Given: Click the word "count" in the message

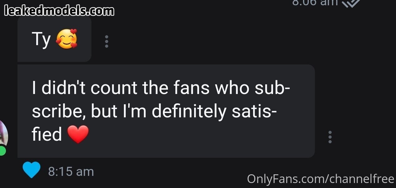Looking at the screenshot, I should (114, 88).
